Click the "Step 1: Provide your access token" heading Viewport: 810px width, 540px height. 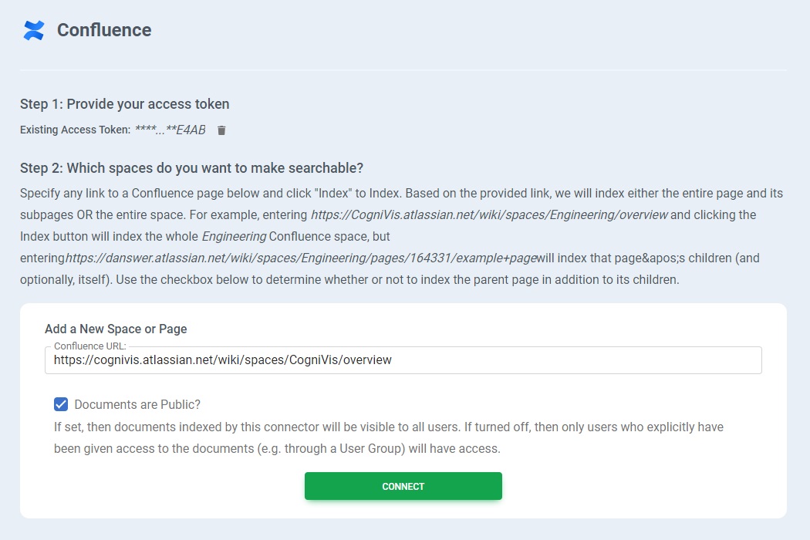pos(124,104)
